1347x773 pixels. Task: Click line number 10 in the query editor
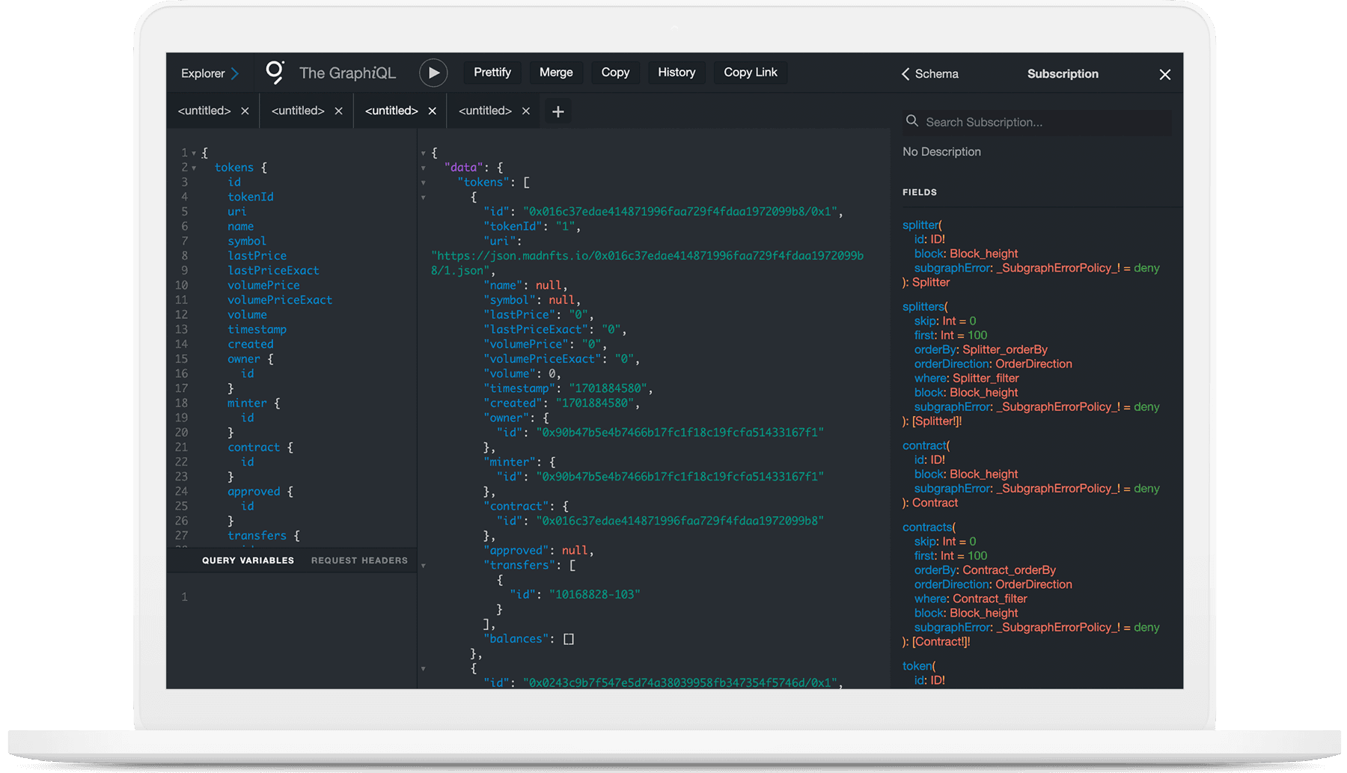point(181,285)
